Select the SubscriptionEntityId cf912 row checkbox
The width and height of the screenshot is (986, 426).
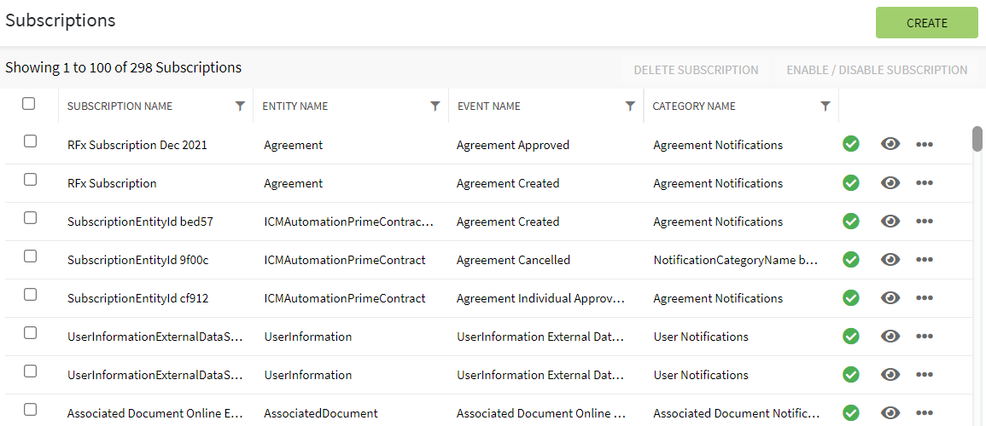click(30, 295)
